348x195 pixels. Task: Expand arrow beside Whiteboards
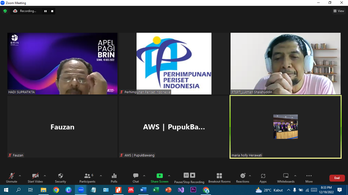(x=295, y=176)
